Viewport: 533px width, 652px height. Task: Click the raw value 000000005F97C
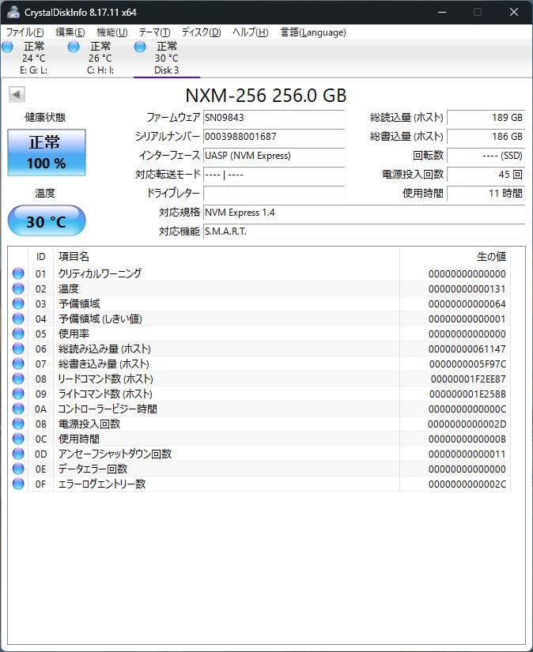467,364
